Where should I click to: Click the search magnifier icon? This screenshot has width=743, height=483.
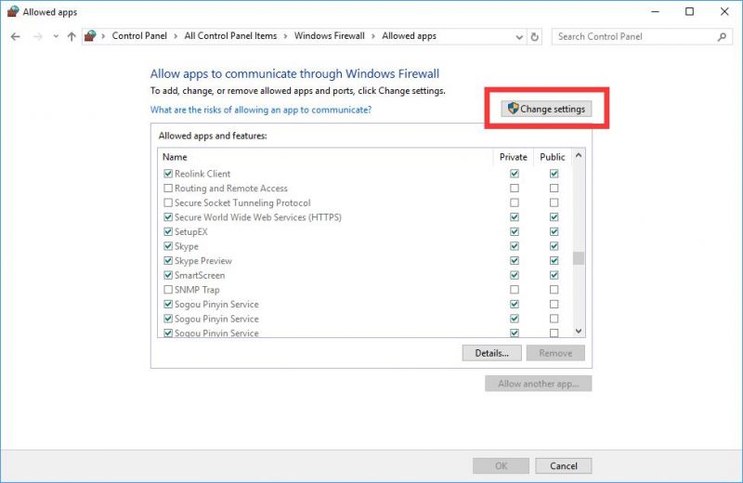723,36
